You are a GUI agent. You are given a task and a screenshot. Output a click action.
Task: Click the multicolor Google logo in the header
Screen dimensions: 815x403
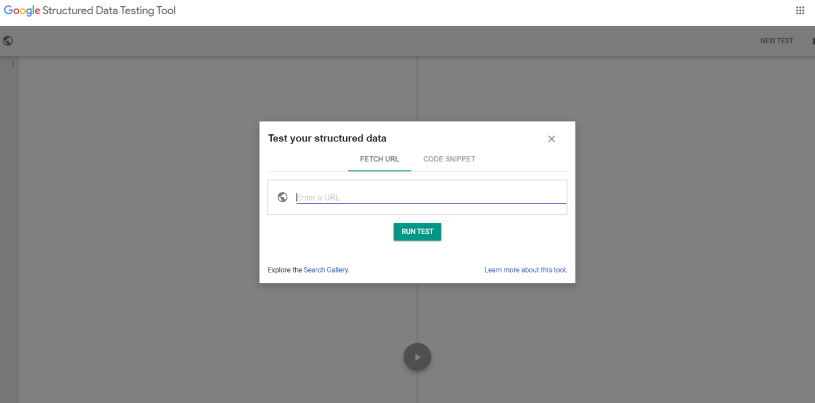click(22, 10)
